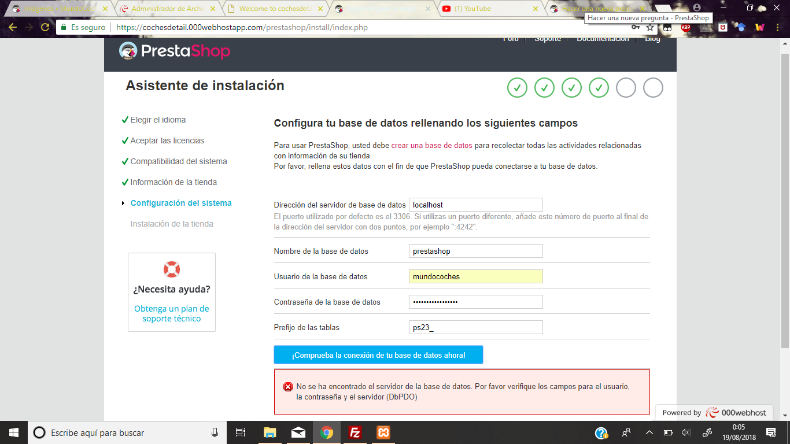Click the saved password key icon

coord(635,27)
